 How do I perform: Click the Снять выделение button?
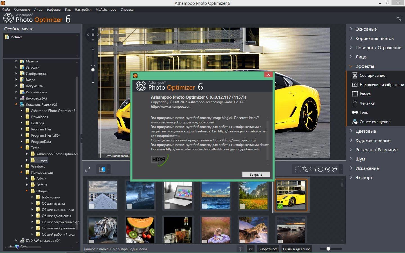296,249
